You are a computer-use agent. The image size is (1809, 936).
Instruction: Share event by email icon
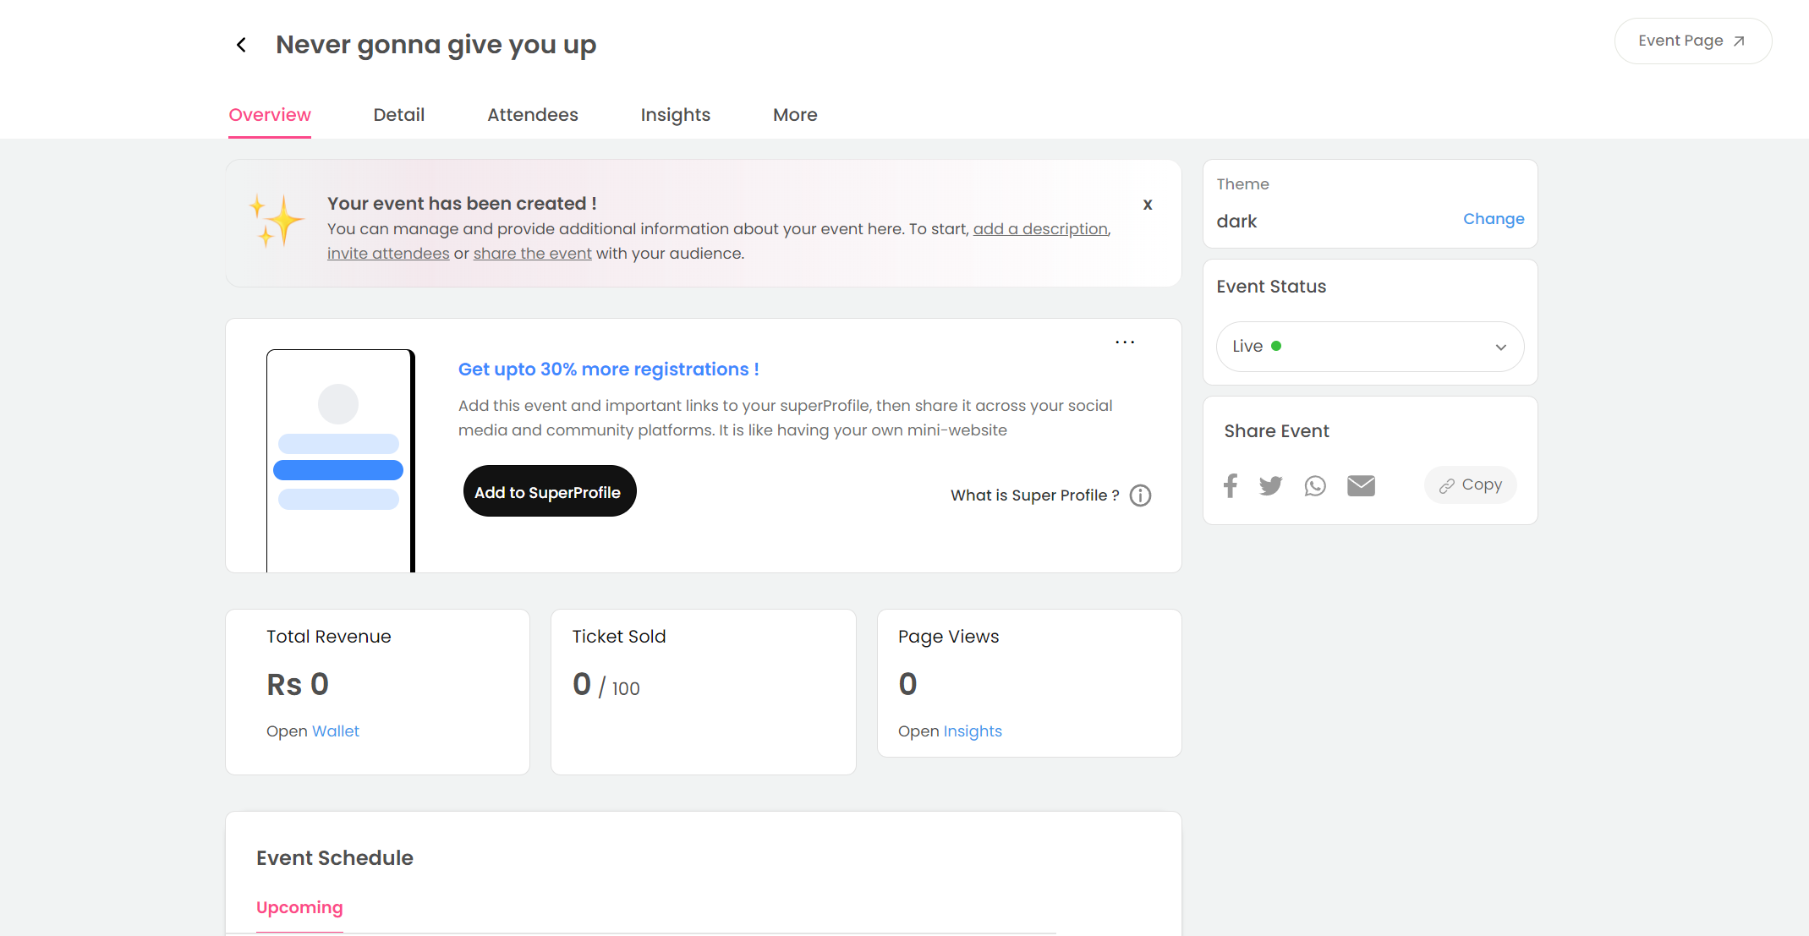tap(1361, 485)
